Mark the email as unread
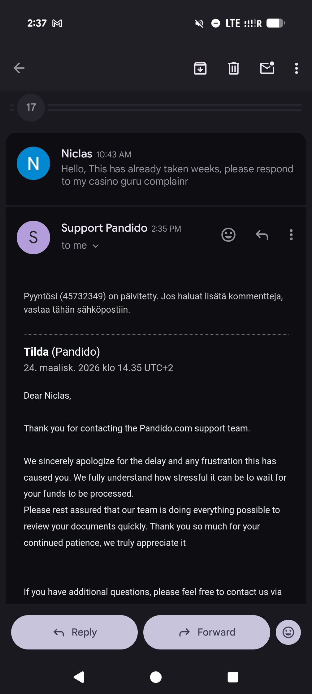312x694 pixels. coord(267,68)
